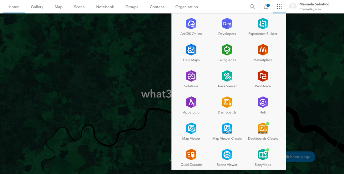Click the Edit home page button
The width and height of the screenshot is (344, 174).
tap(301, 157)
